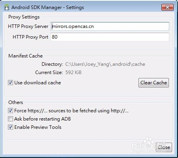The width and height of the screenshot is (178, 158).
Task: Uncheck Force https sources fetched using http
Action: click(x=10, y=111)
